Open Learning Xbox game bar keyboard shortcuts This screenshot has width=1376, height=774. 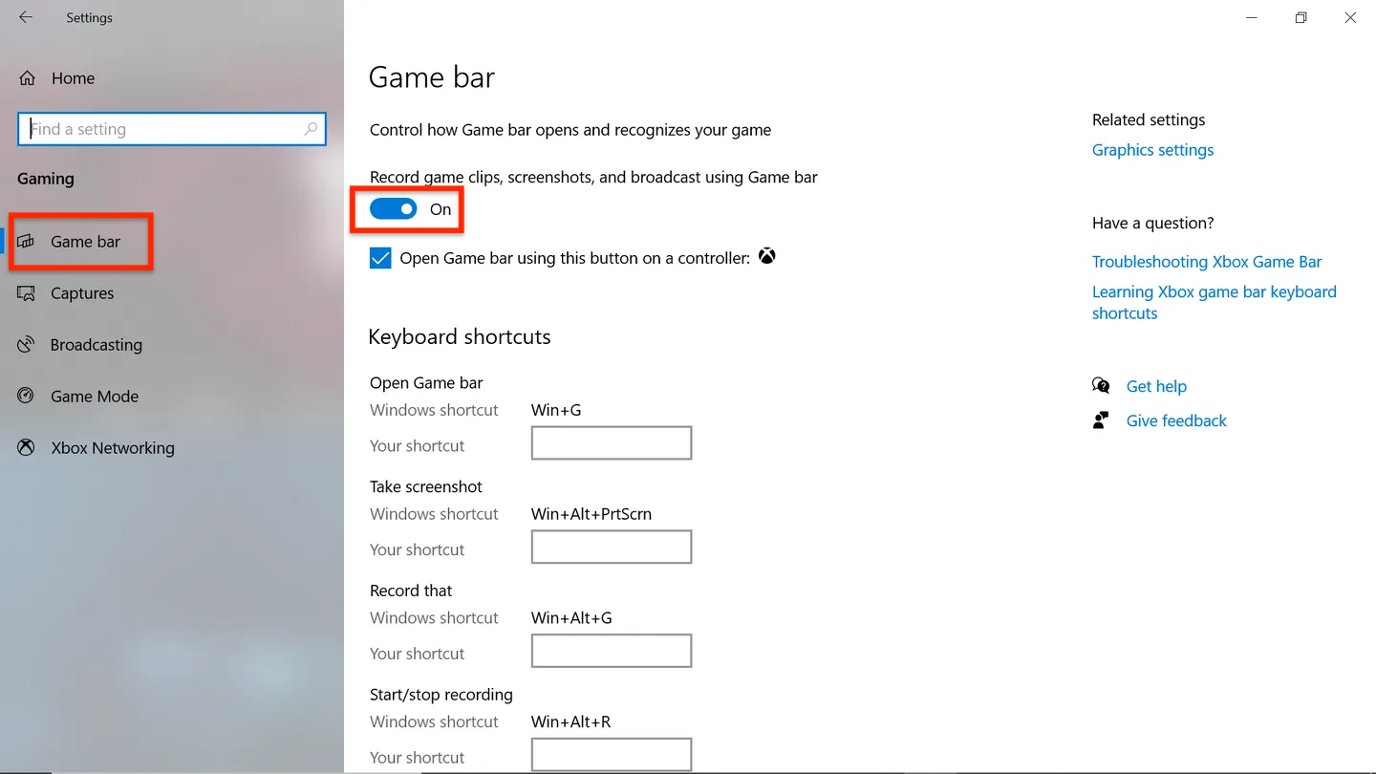pyautogui.click(x=1214, y=303)
